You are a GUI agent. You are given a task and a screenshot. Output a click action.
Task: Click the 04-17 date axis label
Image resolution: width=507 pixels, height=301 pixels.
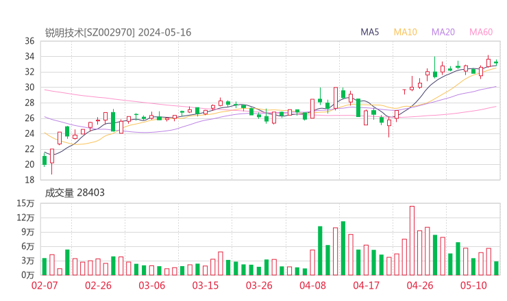tap(367, 285)
